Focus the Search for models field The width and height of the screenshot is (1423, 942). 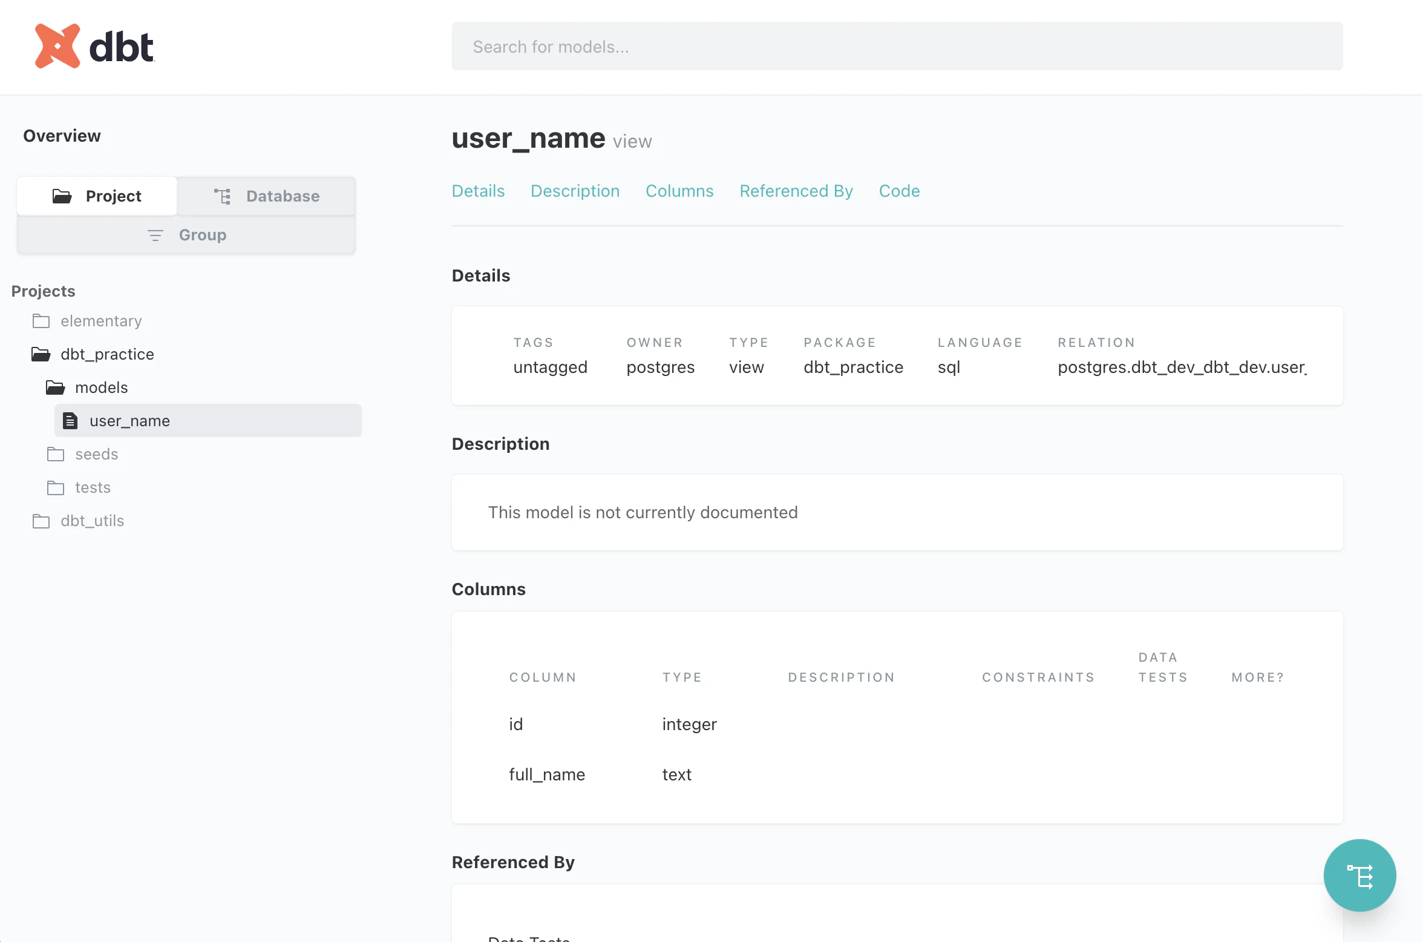coord(897,47)
